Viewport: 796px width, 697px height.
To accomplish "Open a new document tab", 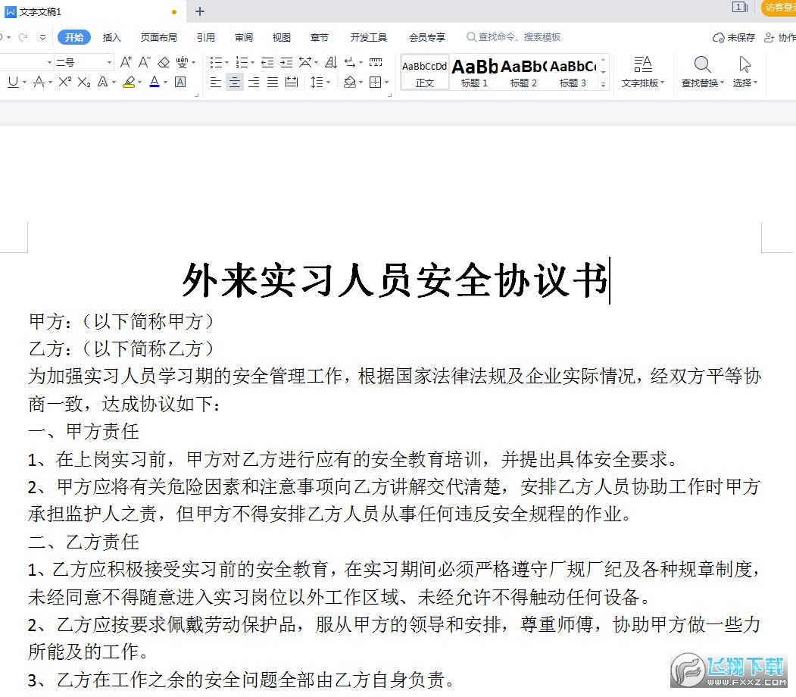I will point(200,11).
